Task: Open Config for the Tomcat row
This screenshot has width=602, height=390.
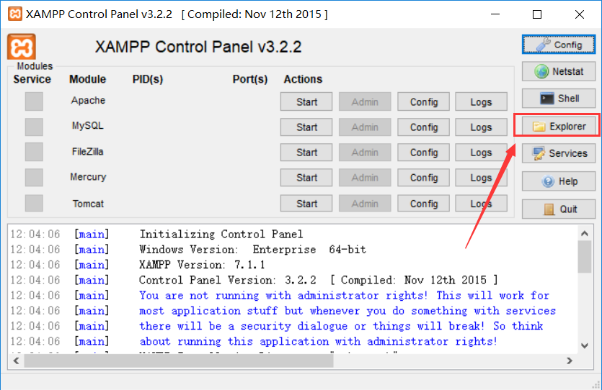Action: tap(423, 203)
